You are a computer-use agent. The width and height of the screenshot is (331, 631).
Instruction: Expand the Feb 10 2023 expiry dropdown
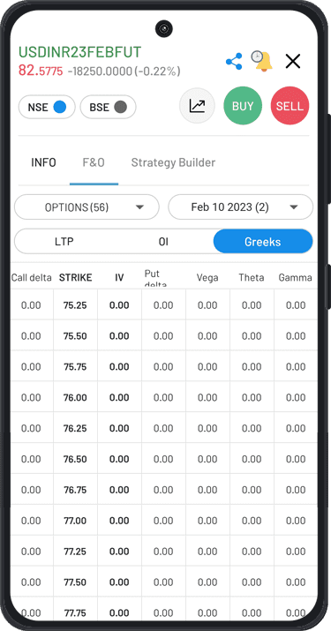tap(240, 207)
